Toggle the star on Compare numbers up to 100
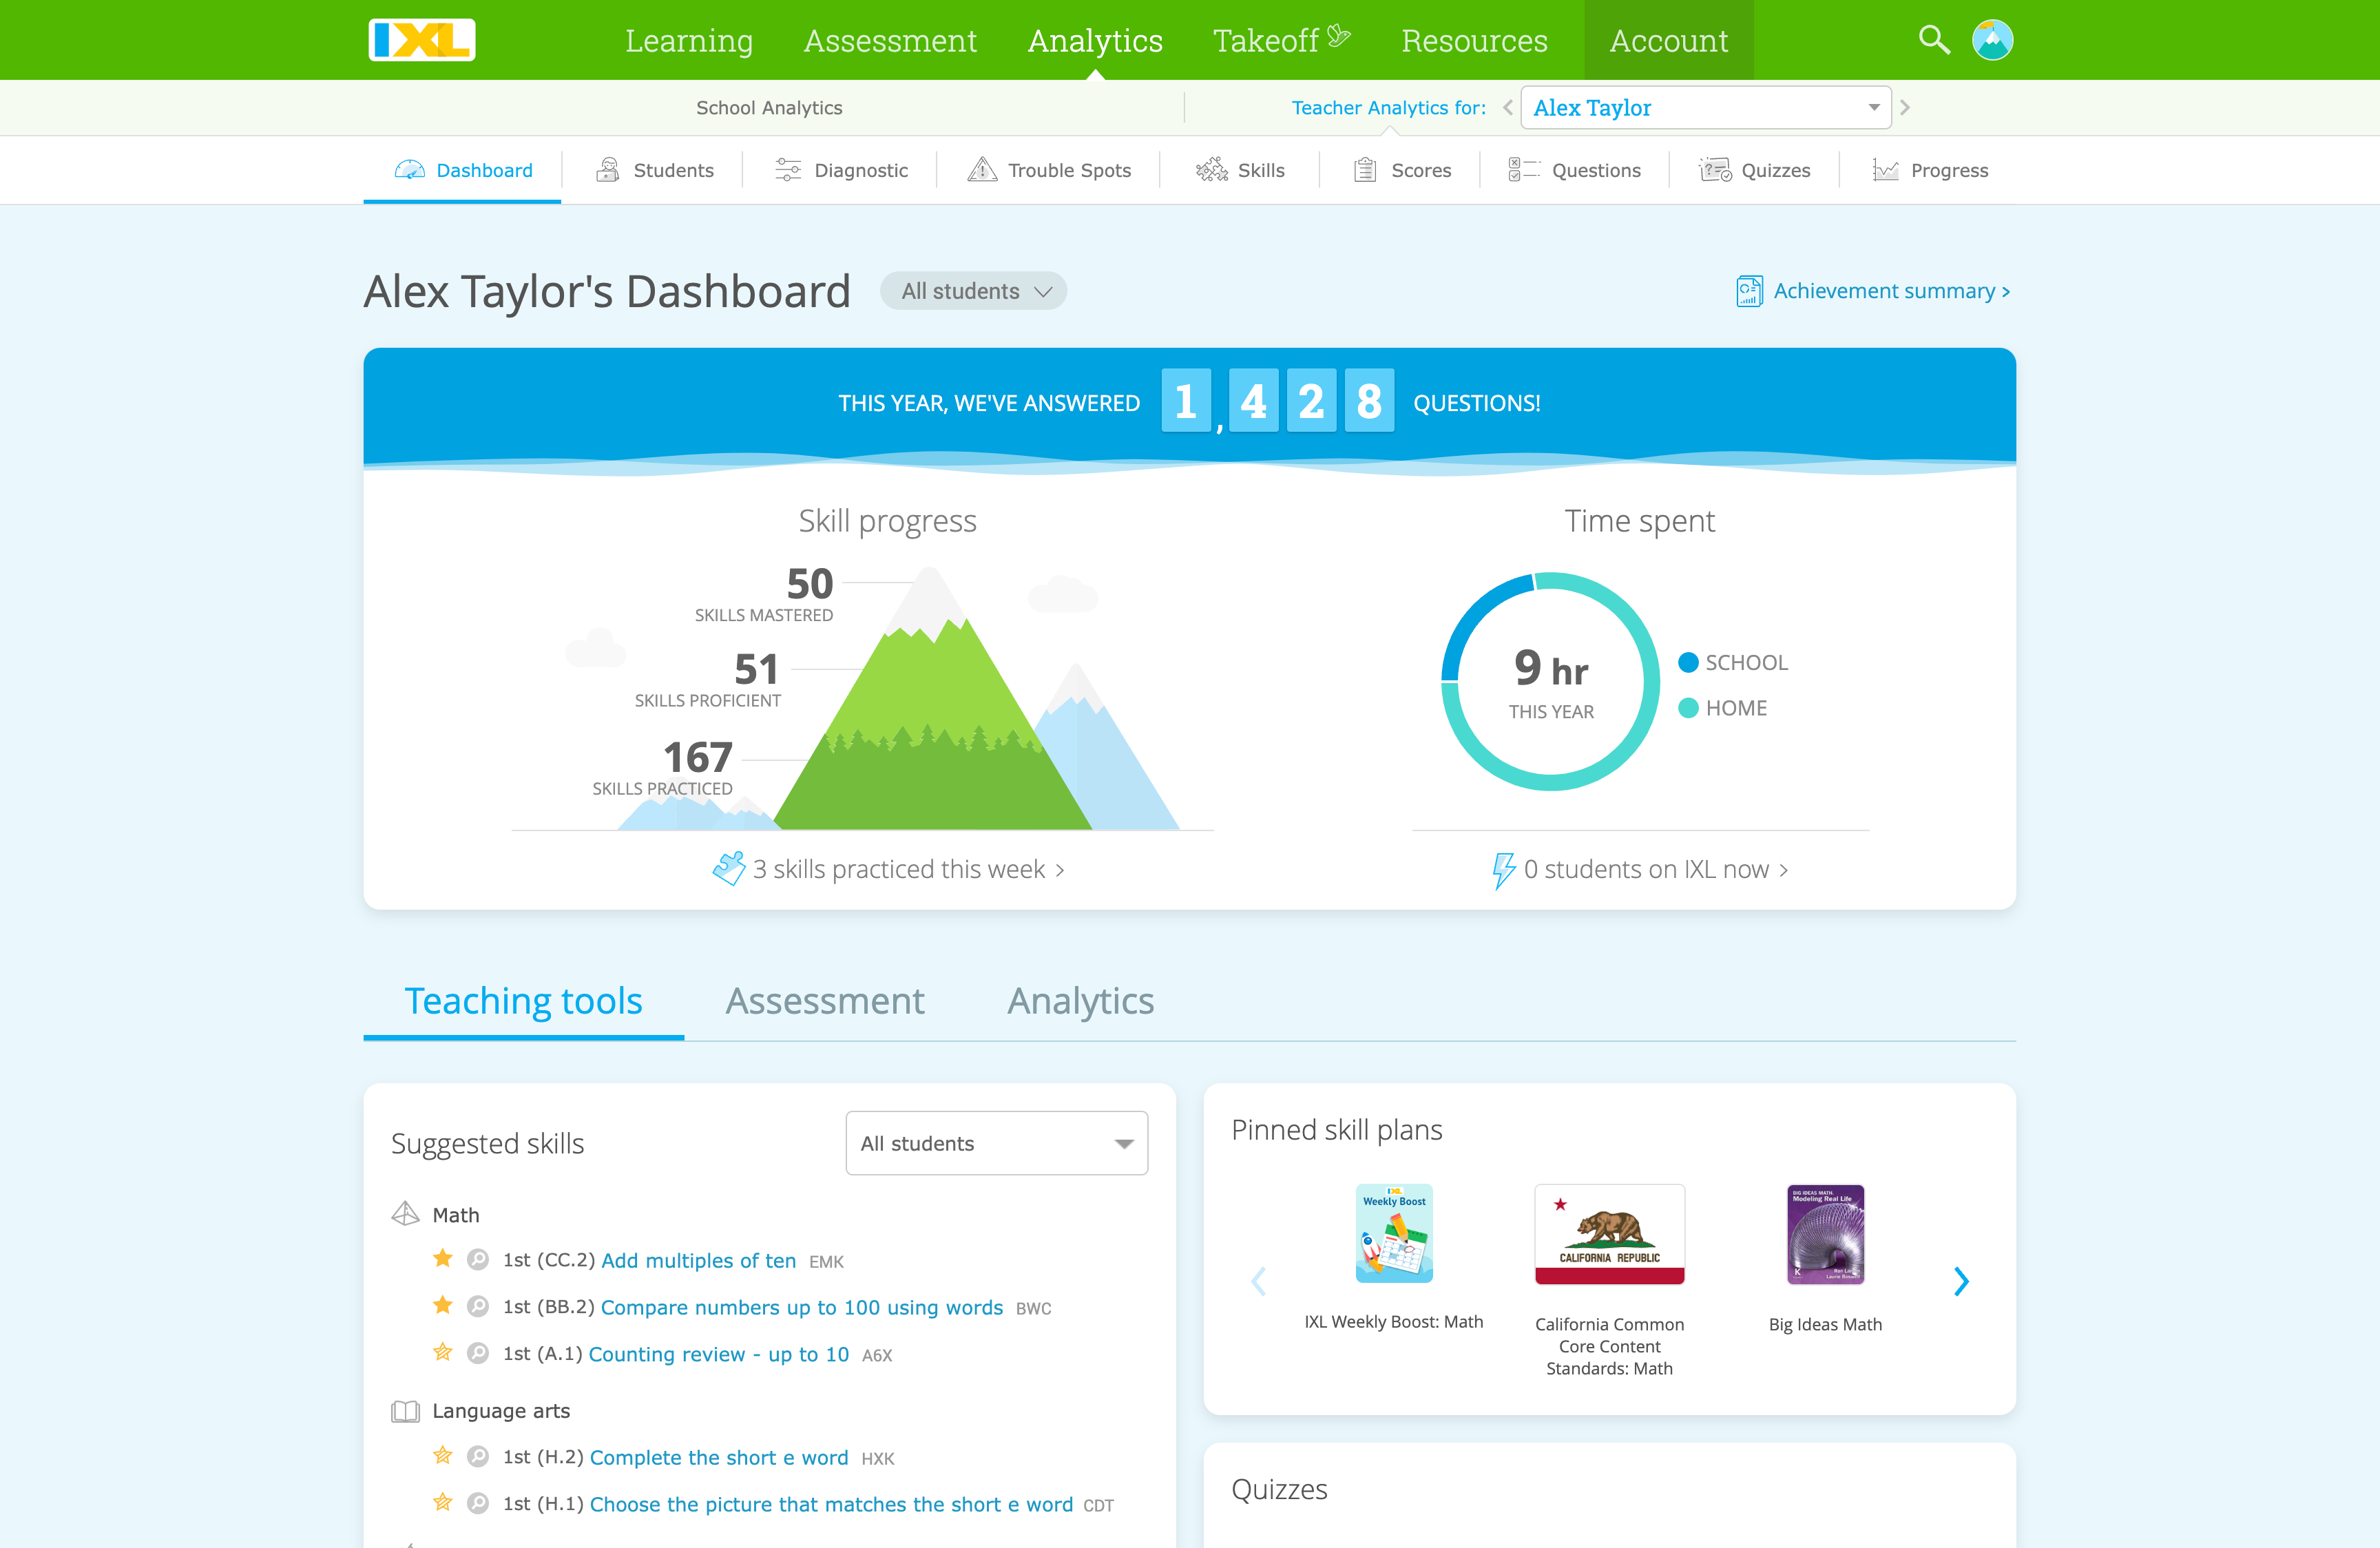 (443, 1306)
